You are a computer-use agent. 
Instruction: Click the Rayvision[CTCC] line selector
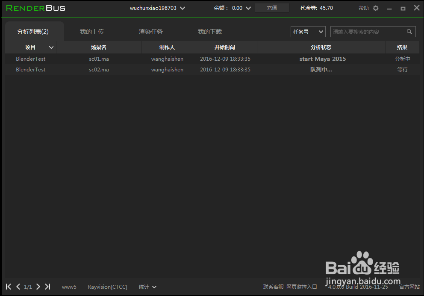(x=107, y=287)
